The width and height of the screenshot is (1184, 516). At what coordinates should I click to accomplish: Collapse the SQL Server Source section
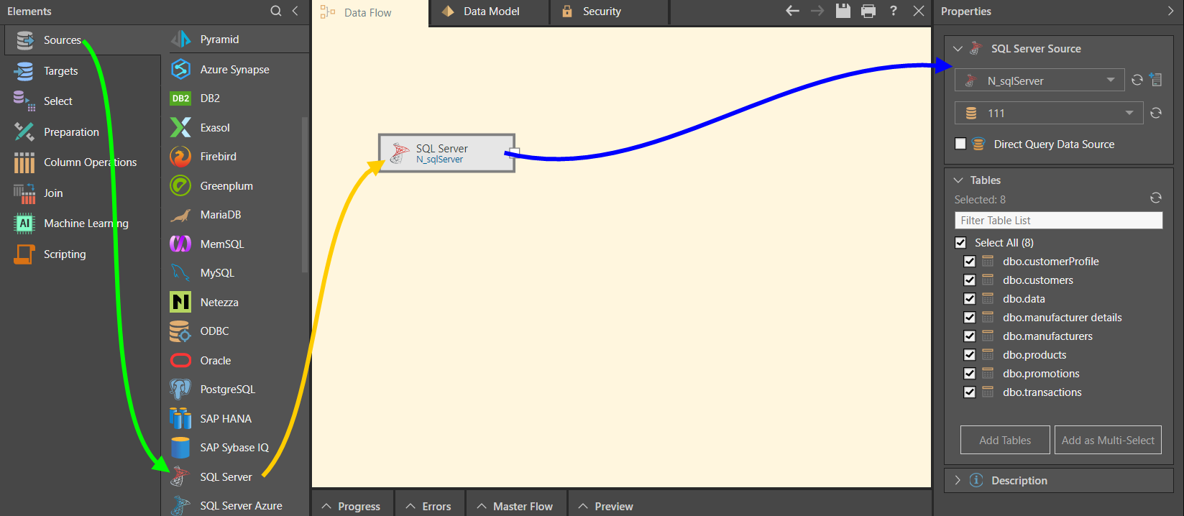click(958, 49)
